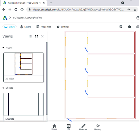Click breadcrumb chevron before file name
This screenshot has width=139, height=132.
(x=10, y=18)
